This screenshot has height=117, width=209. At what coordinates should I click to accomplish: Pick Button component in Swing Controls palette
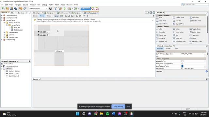coord(176,29)
